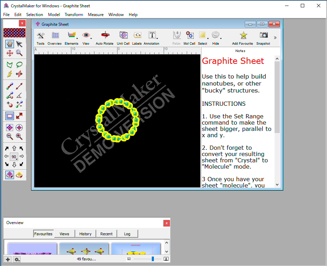327x266 pixels.
Task: Select the add atom tool
Action: (x=9, y=104)
